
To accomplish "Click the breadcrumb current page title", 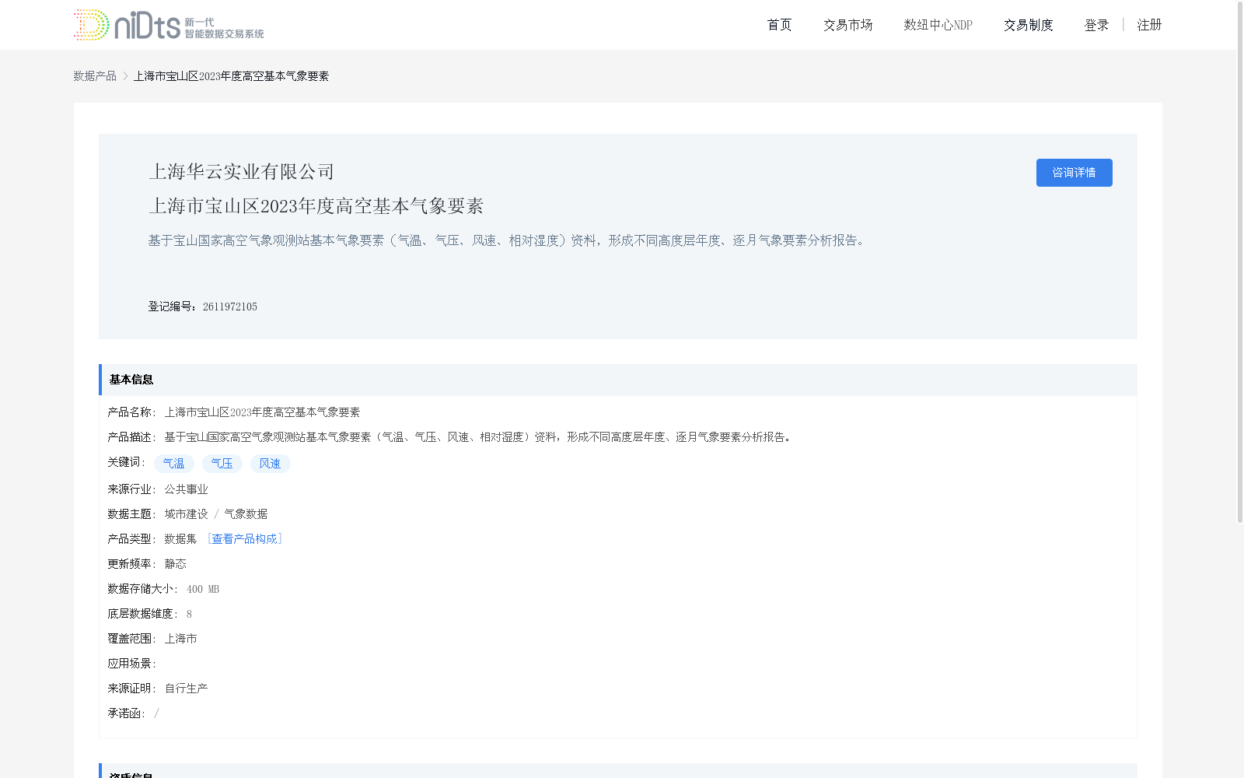I will [x=231, y=76].
